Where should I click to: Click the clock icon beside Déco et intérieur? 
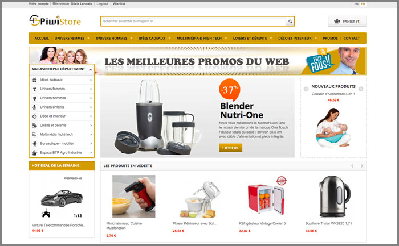35,116
